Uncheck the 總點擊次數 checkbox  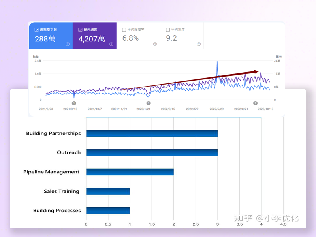37,30
